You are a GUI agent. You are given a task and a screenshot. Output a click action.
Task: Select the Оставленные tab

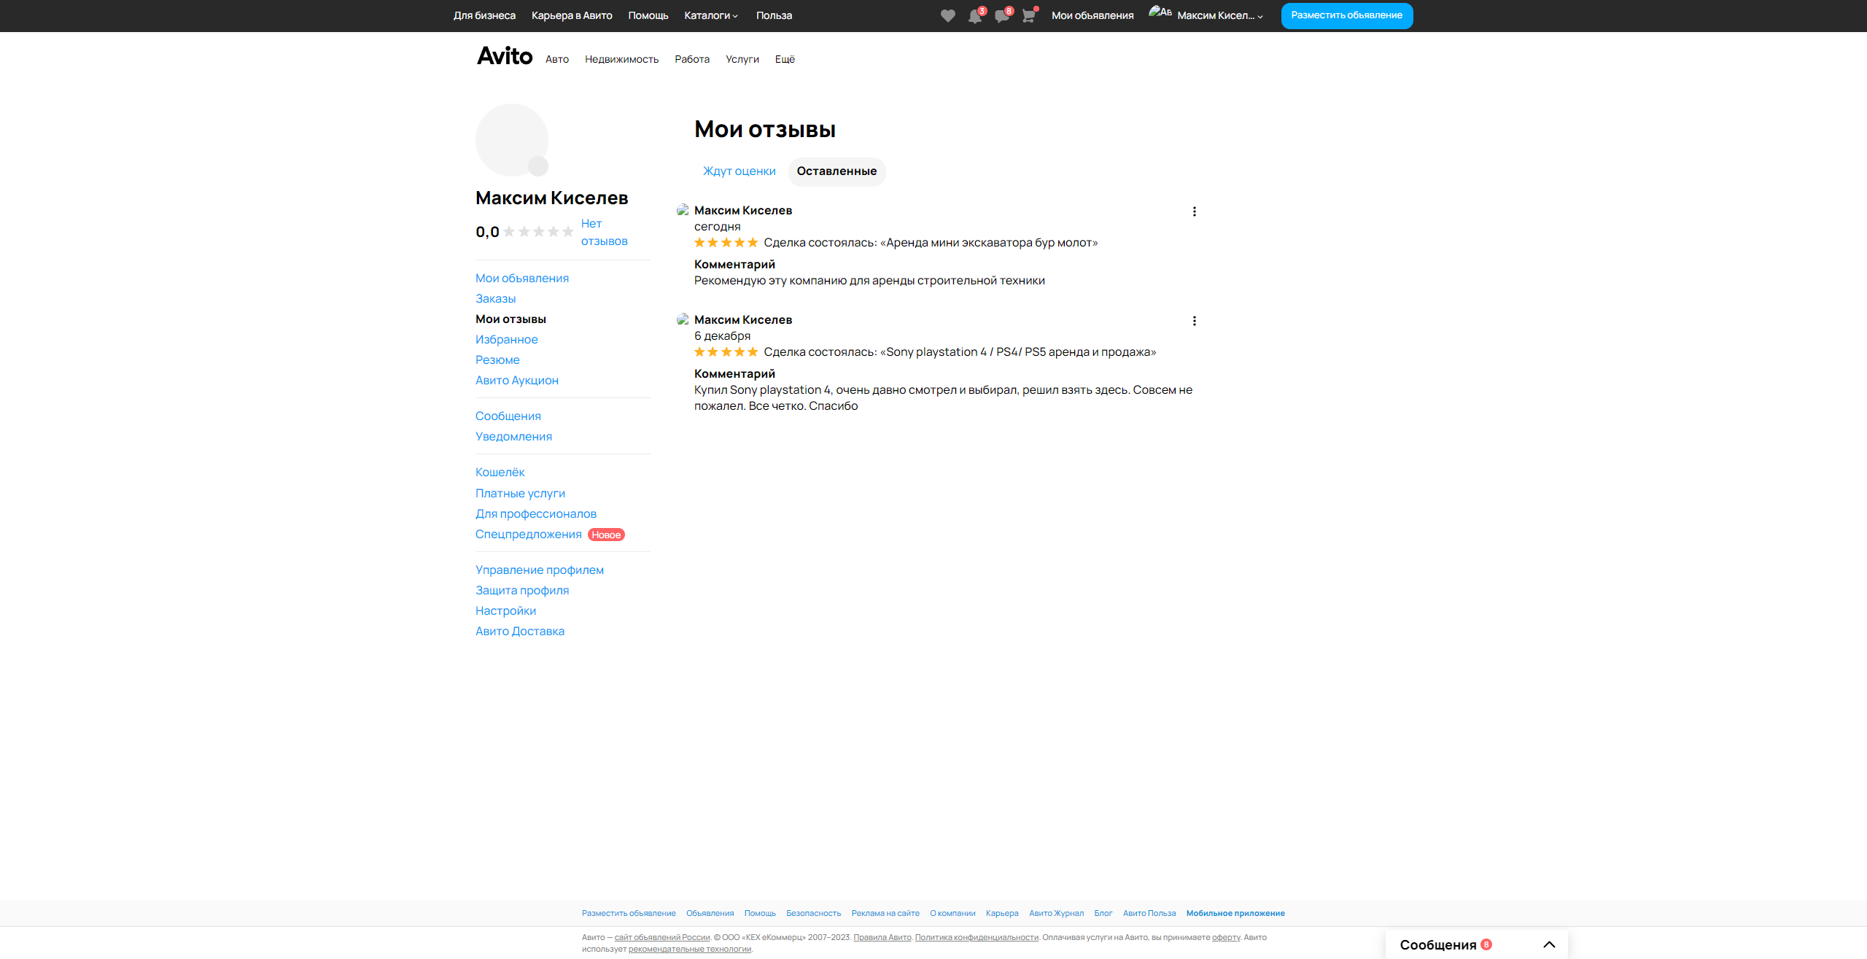pos(837,171)
